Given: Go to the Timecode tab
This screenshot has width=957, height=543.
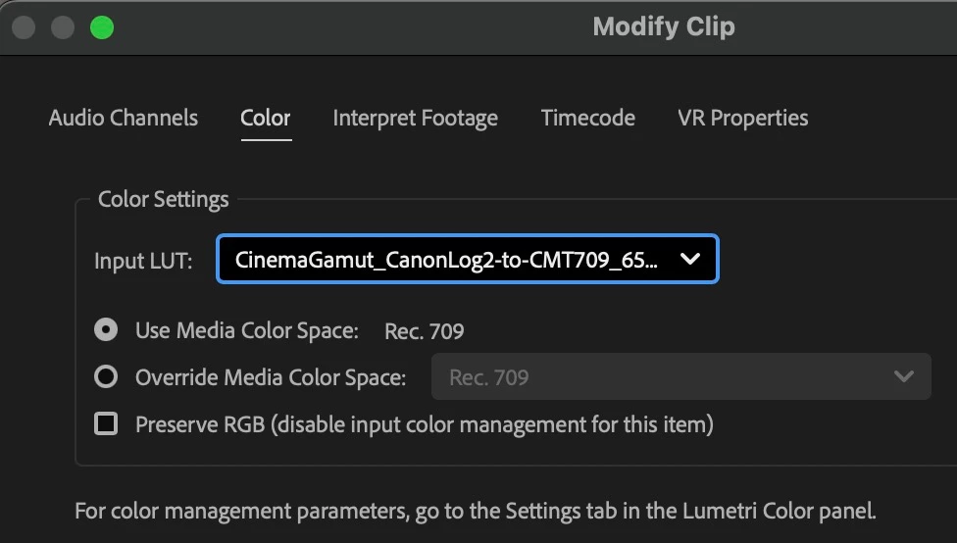Looking at the screenshot, I should [x=587, y=118].
